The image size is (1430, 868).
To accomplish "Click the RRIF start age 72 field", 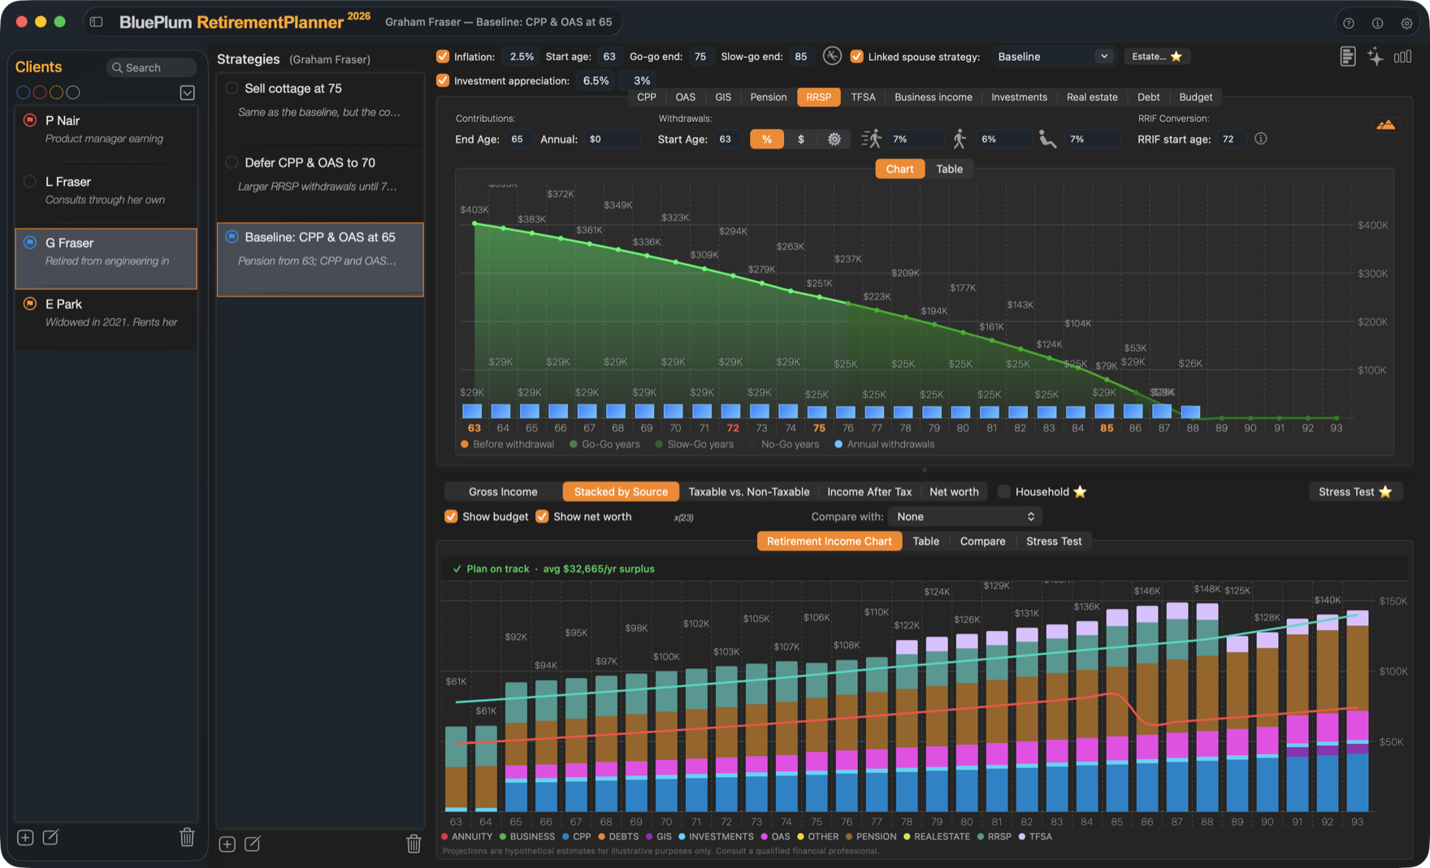I will (1233, 140).
